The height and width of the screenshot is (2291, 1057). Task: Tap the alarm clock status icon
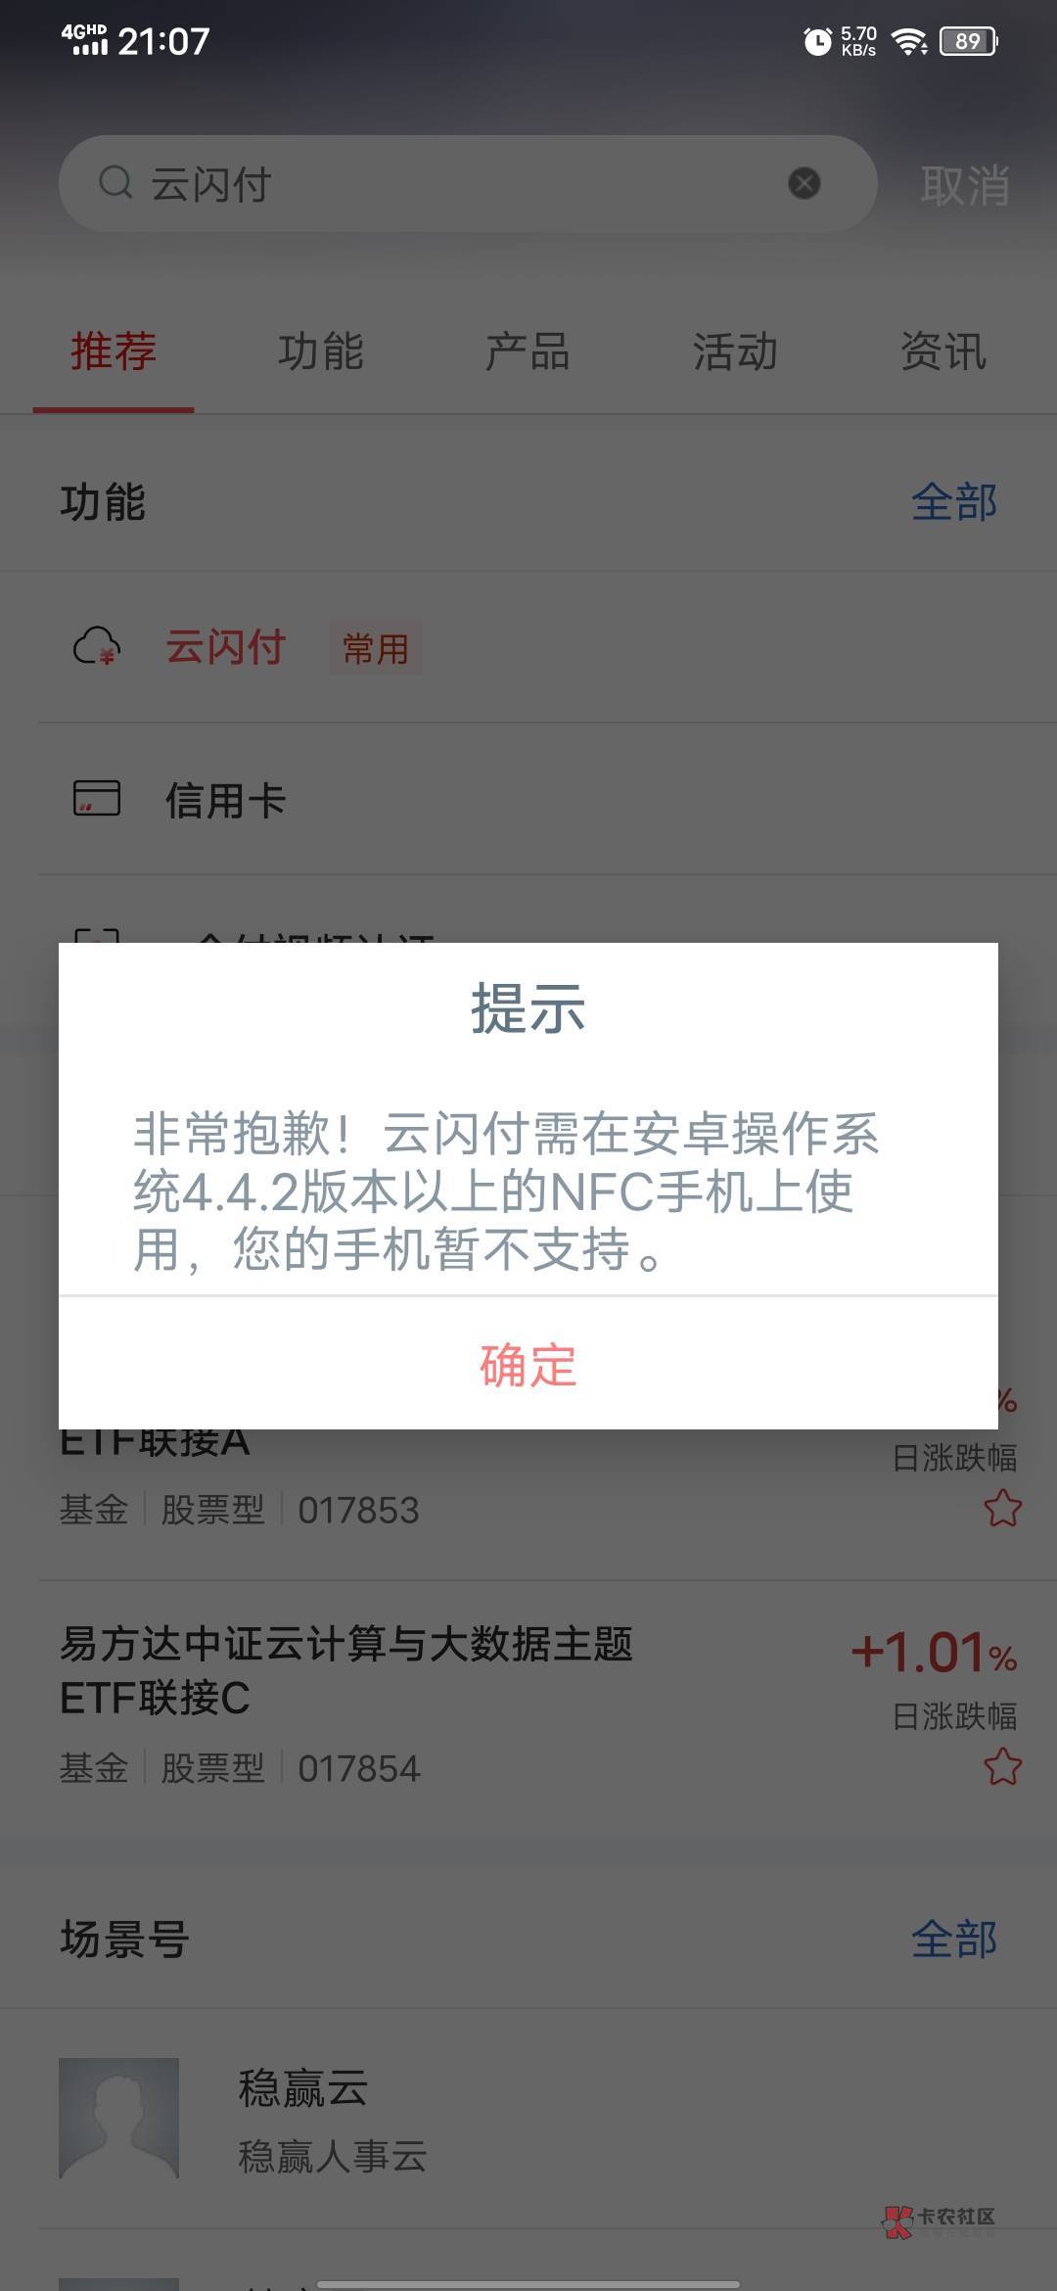(x=817, y=41)
